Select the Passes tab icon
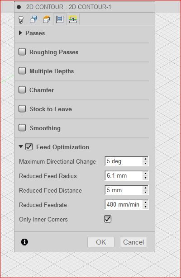This screenshot has width=181, height=278. pyautogui.click(x=60, y=19)
